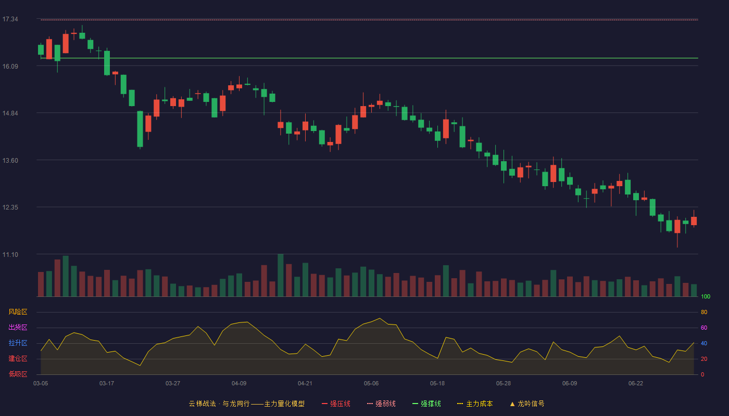729x416 pixels.
Task: Click the 05-06 date on time axis
Action: coord(371,383)
